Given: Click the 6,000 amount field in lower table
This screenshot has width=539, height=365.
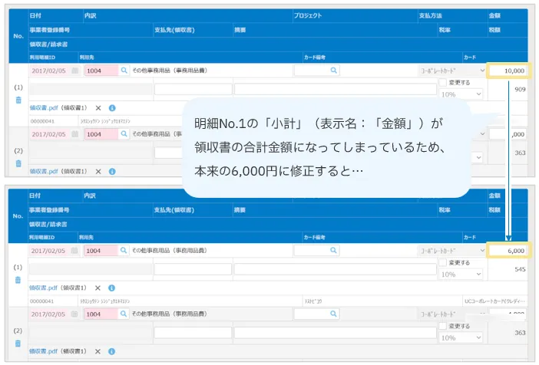Looking at the screenshot, I should 508,251.
